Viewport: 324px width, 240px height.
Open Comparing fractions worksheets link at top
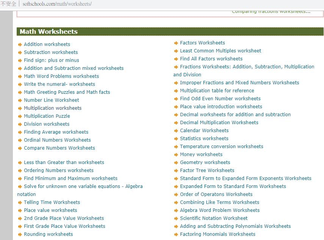click(x=271, y=12)
